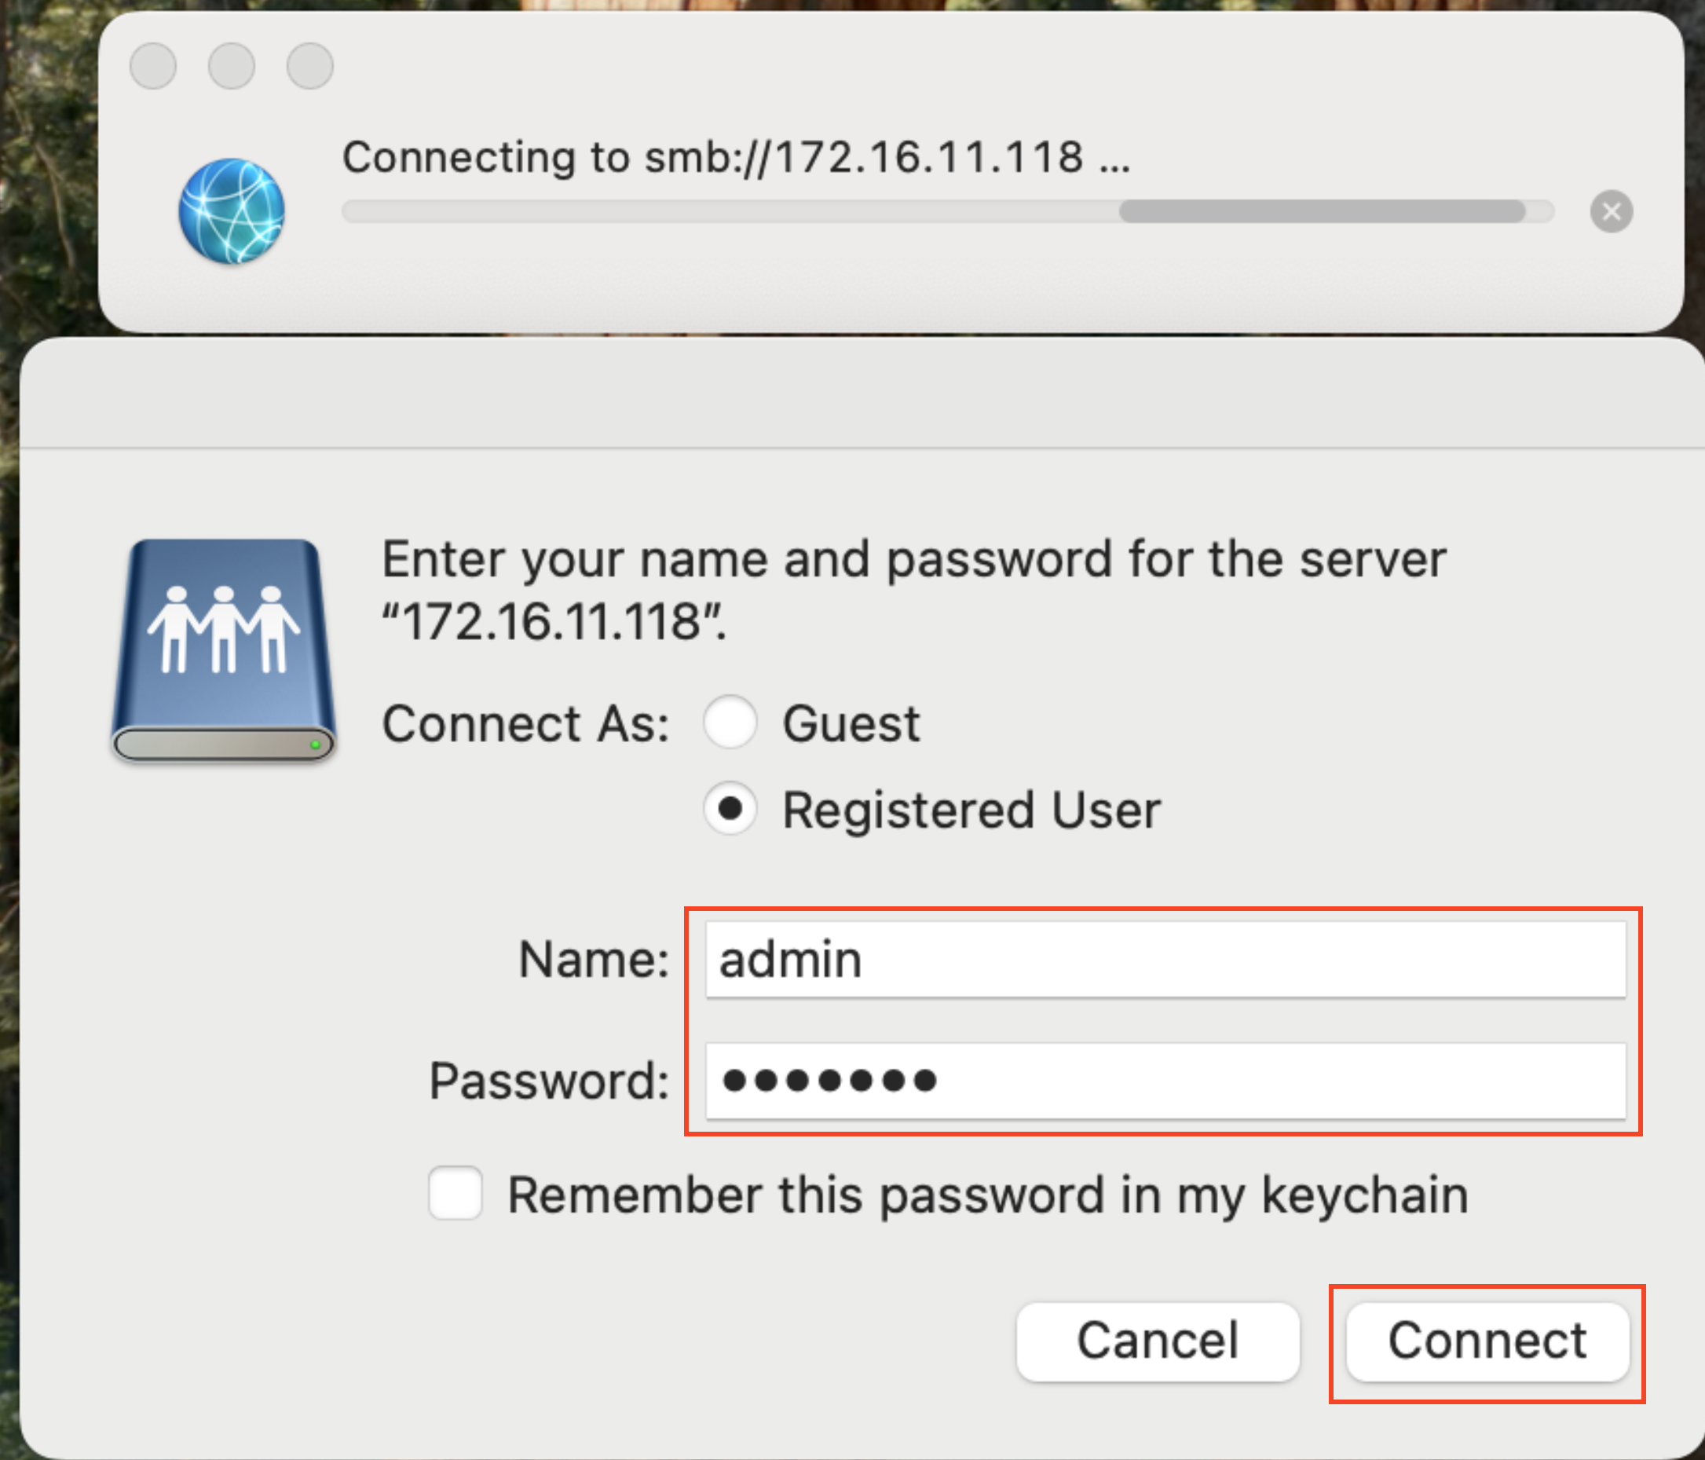Click the "Name:" field label

[x=593, y=960]
